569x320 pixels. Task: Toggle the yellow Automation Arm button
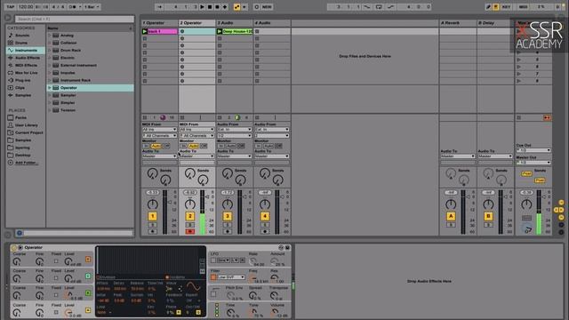point(236,7)
